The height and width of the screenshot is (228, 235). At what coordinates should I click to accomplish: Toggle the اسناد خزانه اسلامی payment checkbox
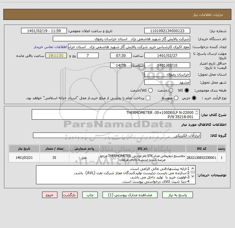tap(148, 98)
